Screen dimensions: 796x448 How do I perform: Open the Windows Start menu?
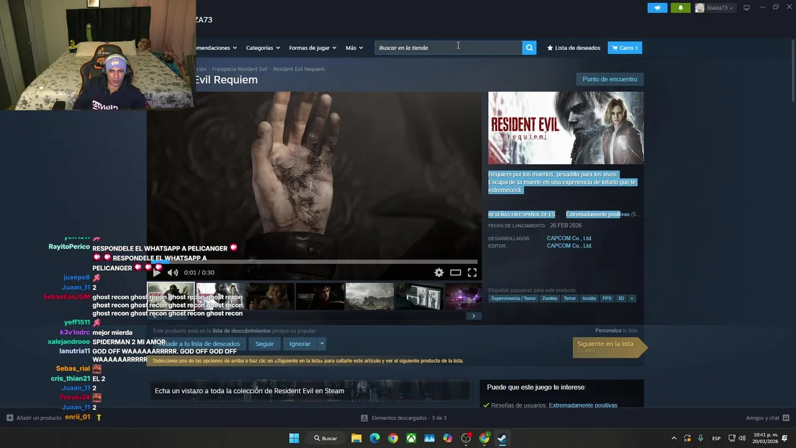[294, 438]
